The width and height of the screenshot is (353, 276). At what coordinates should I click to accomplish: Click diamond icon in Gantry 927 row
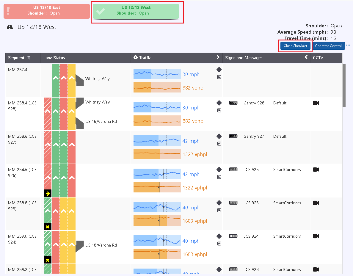(x=219, y=136)
